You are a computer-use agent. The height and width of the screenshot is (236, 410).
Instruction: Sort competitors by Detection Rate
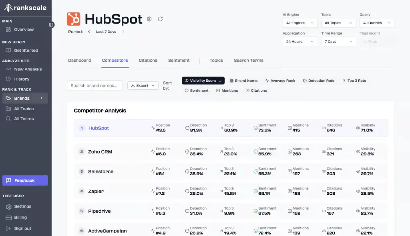coord(318,81)
